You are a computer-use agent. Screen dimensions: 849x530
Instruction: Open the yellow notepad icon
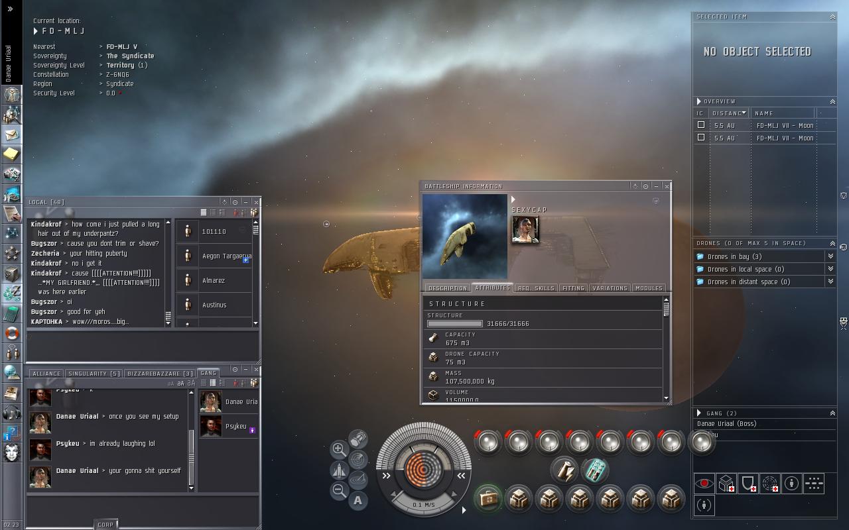(12, 154)
